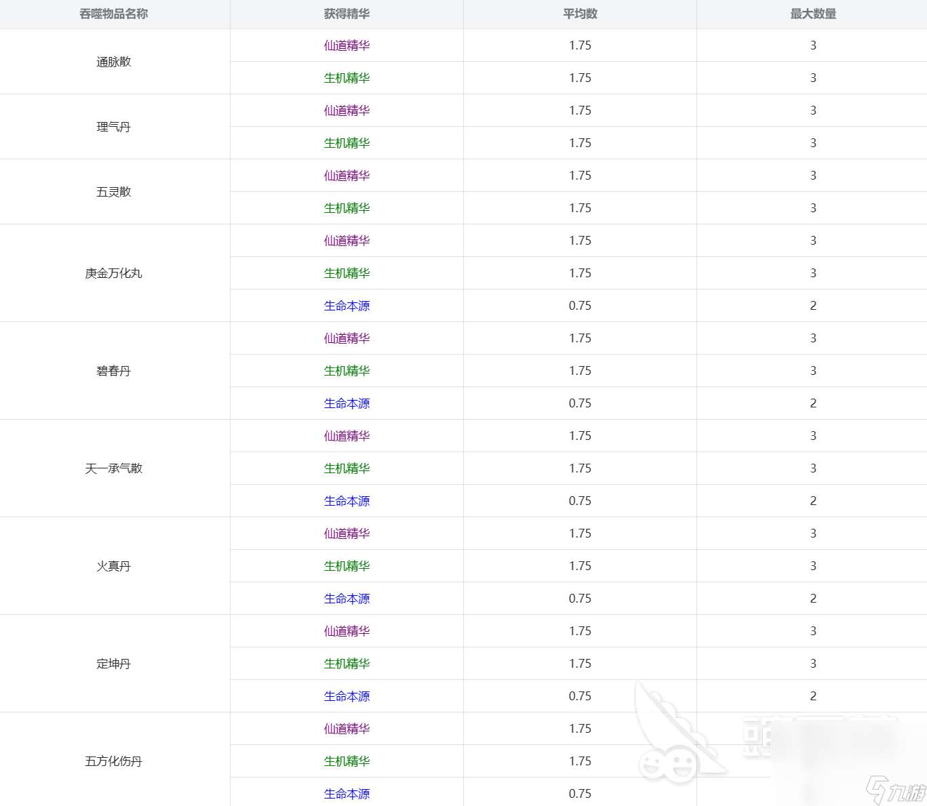Click the 1.75 average for 五方化伤丹 仙道精华
The width and height of the screenshot is (927, 806).
580,729
